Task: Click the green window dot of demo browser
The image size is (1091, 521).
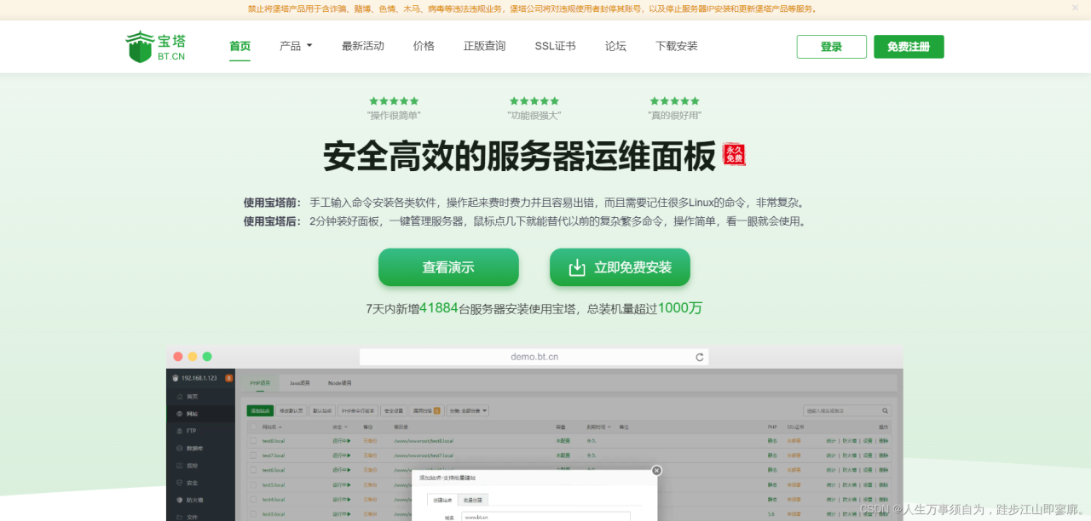Action: click(207, 357)
